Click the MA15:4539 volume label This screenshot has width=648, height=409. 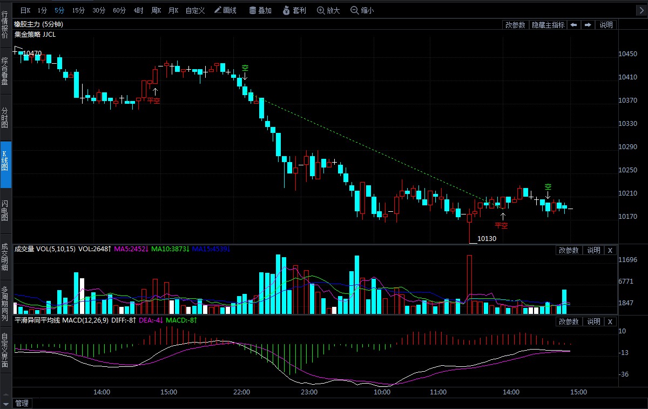211,249
